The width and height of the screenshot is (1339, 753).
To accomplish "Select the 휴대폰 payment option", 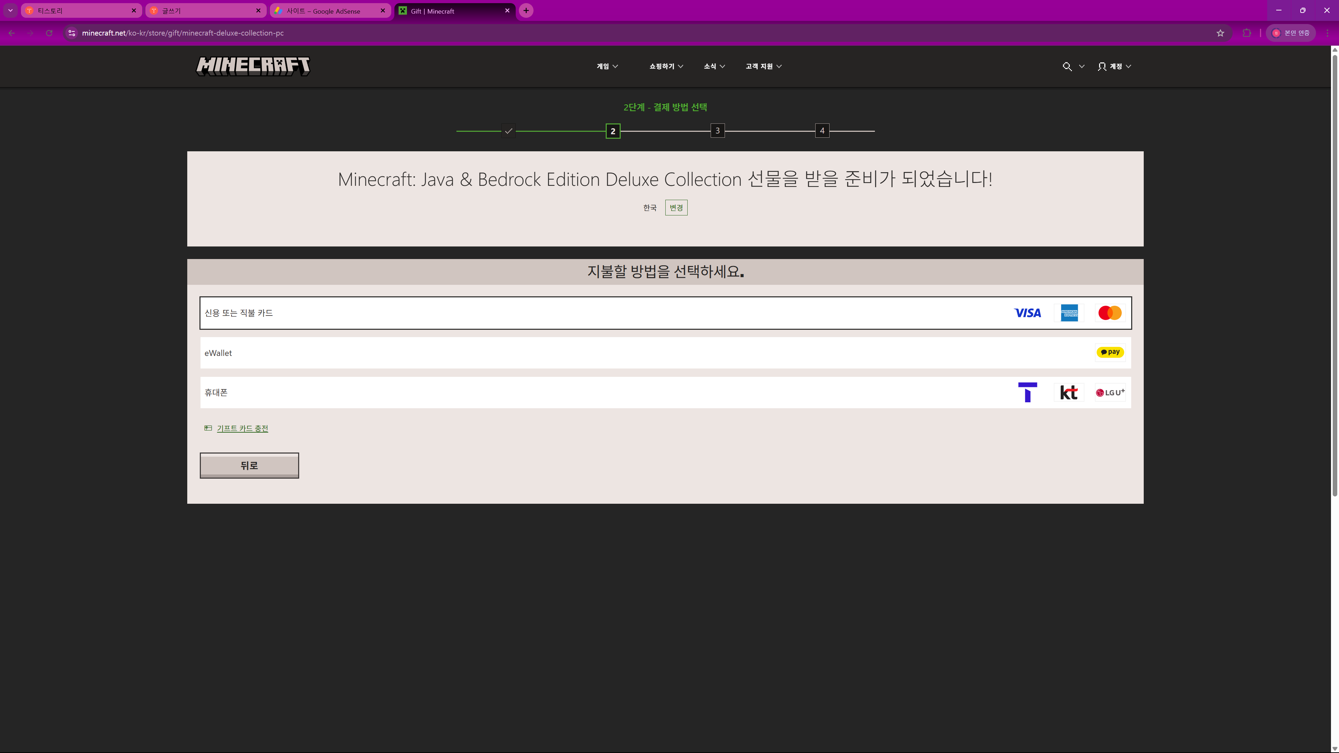I will [x=665, y=392].
